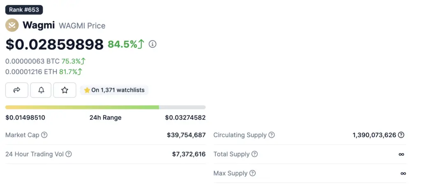Open the share arrow button
Screen dimensions: 421x195
click(16, 90)
